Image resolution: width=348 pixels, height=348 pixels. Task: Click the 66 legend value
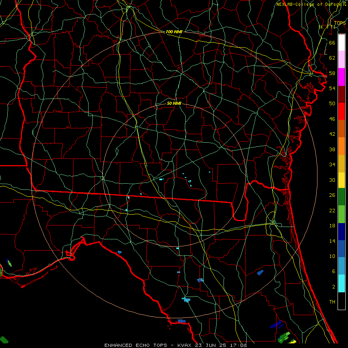tap(332, 43)
